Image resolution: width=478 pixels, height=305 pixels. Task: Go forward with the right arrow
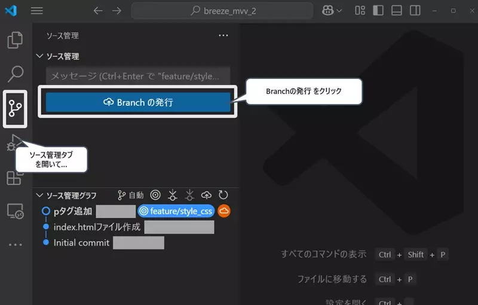pyautogui.click(x=117, y=11)
